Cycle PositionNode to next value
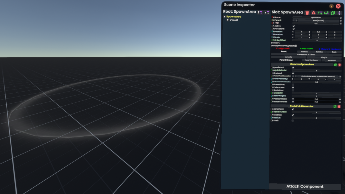Screen dimensions: 345x194 point(340,99)
